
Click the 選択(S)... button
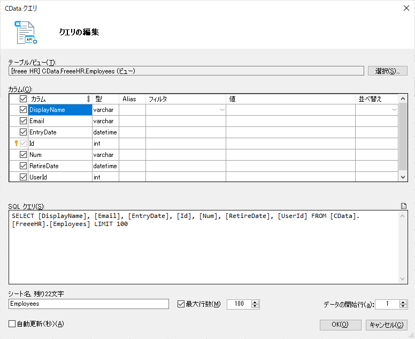point(388,71)
